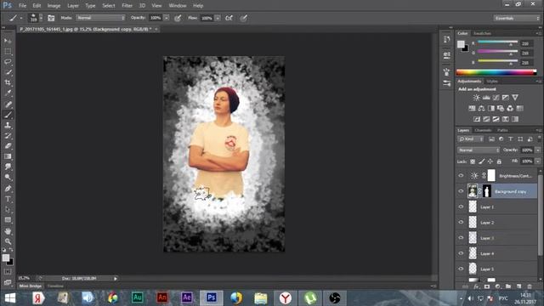Select the Path Selection tool

pos(8,210)
